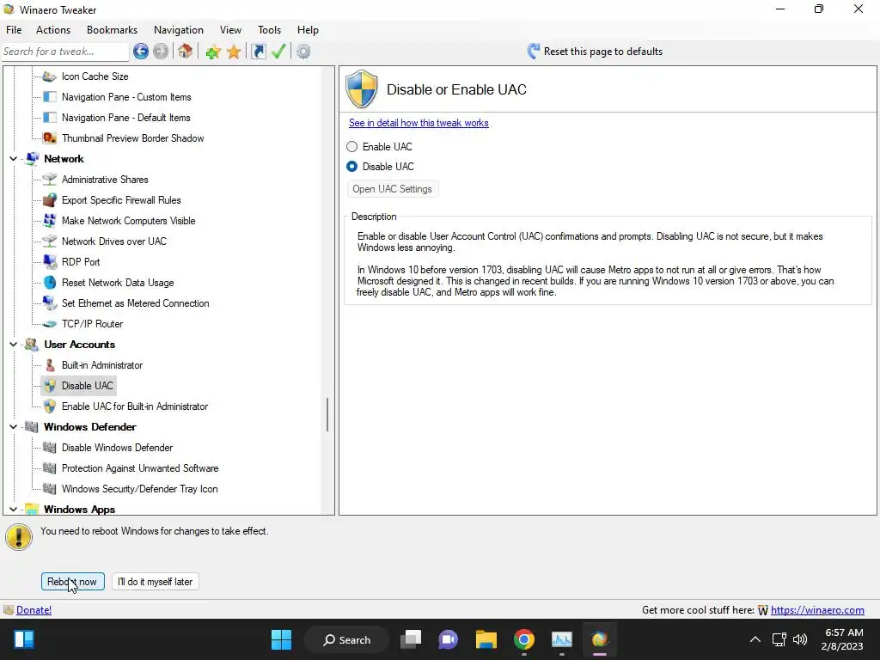Click the Thumbnail Preview Border Shadow icon
Screen dimensions: 880x660
coord(49,138)
